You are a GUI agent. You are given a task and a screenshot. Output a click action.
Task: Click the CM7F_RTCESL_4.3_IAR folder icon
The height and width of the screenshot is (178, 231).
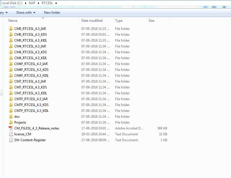tap(11, 99)
